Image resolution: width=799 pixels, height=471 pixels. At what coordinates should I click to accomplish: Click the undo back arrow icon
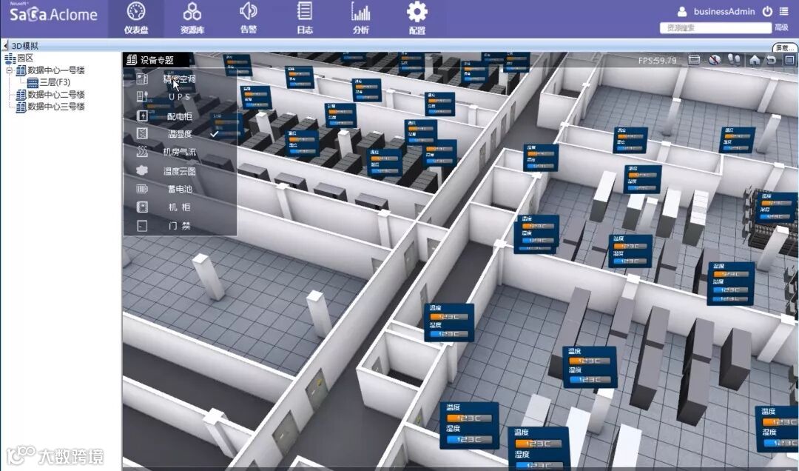772,60
